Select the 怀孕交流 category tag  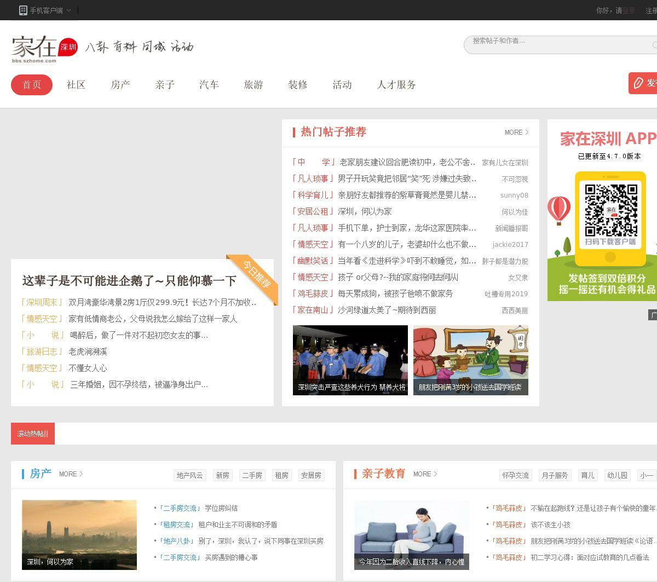pyautogui.click(x=515, y=475)
